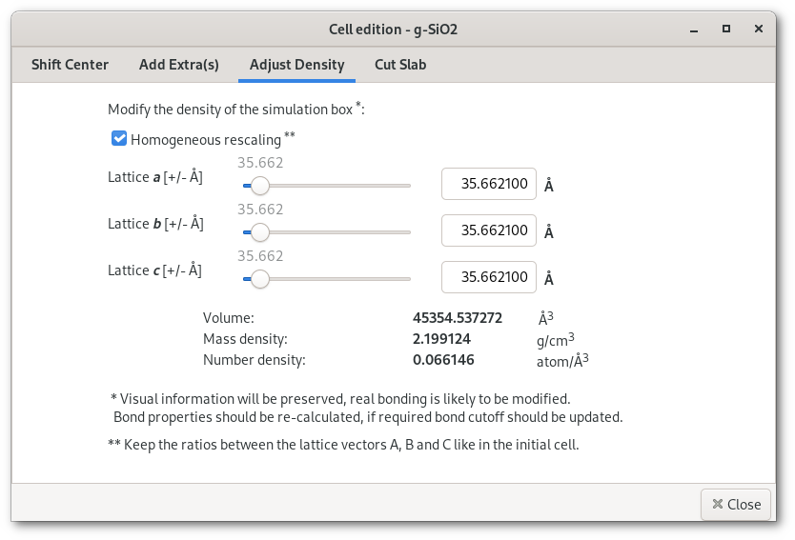Select the Lattice c value input field
The width and height of the screenshot is (795, 540).
(x=489, y=277)
